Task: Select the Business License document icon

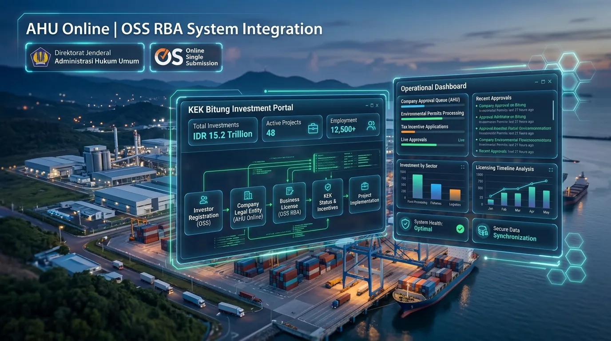Action: (290, 191)
